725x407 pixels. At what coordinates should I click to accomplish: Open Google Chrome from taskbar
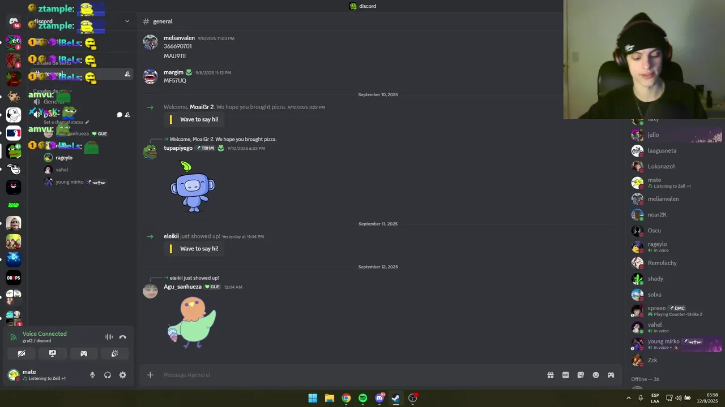click(x=346, y=398)
